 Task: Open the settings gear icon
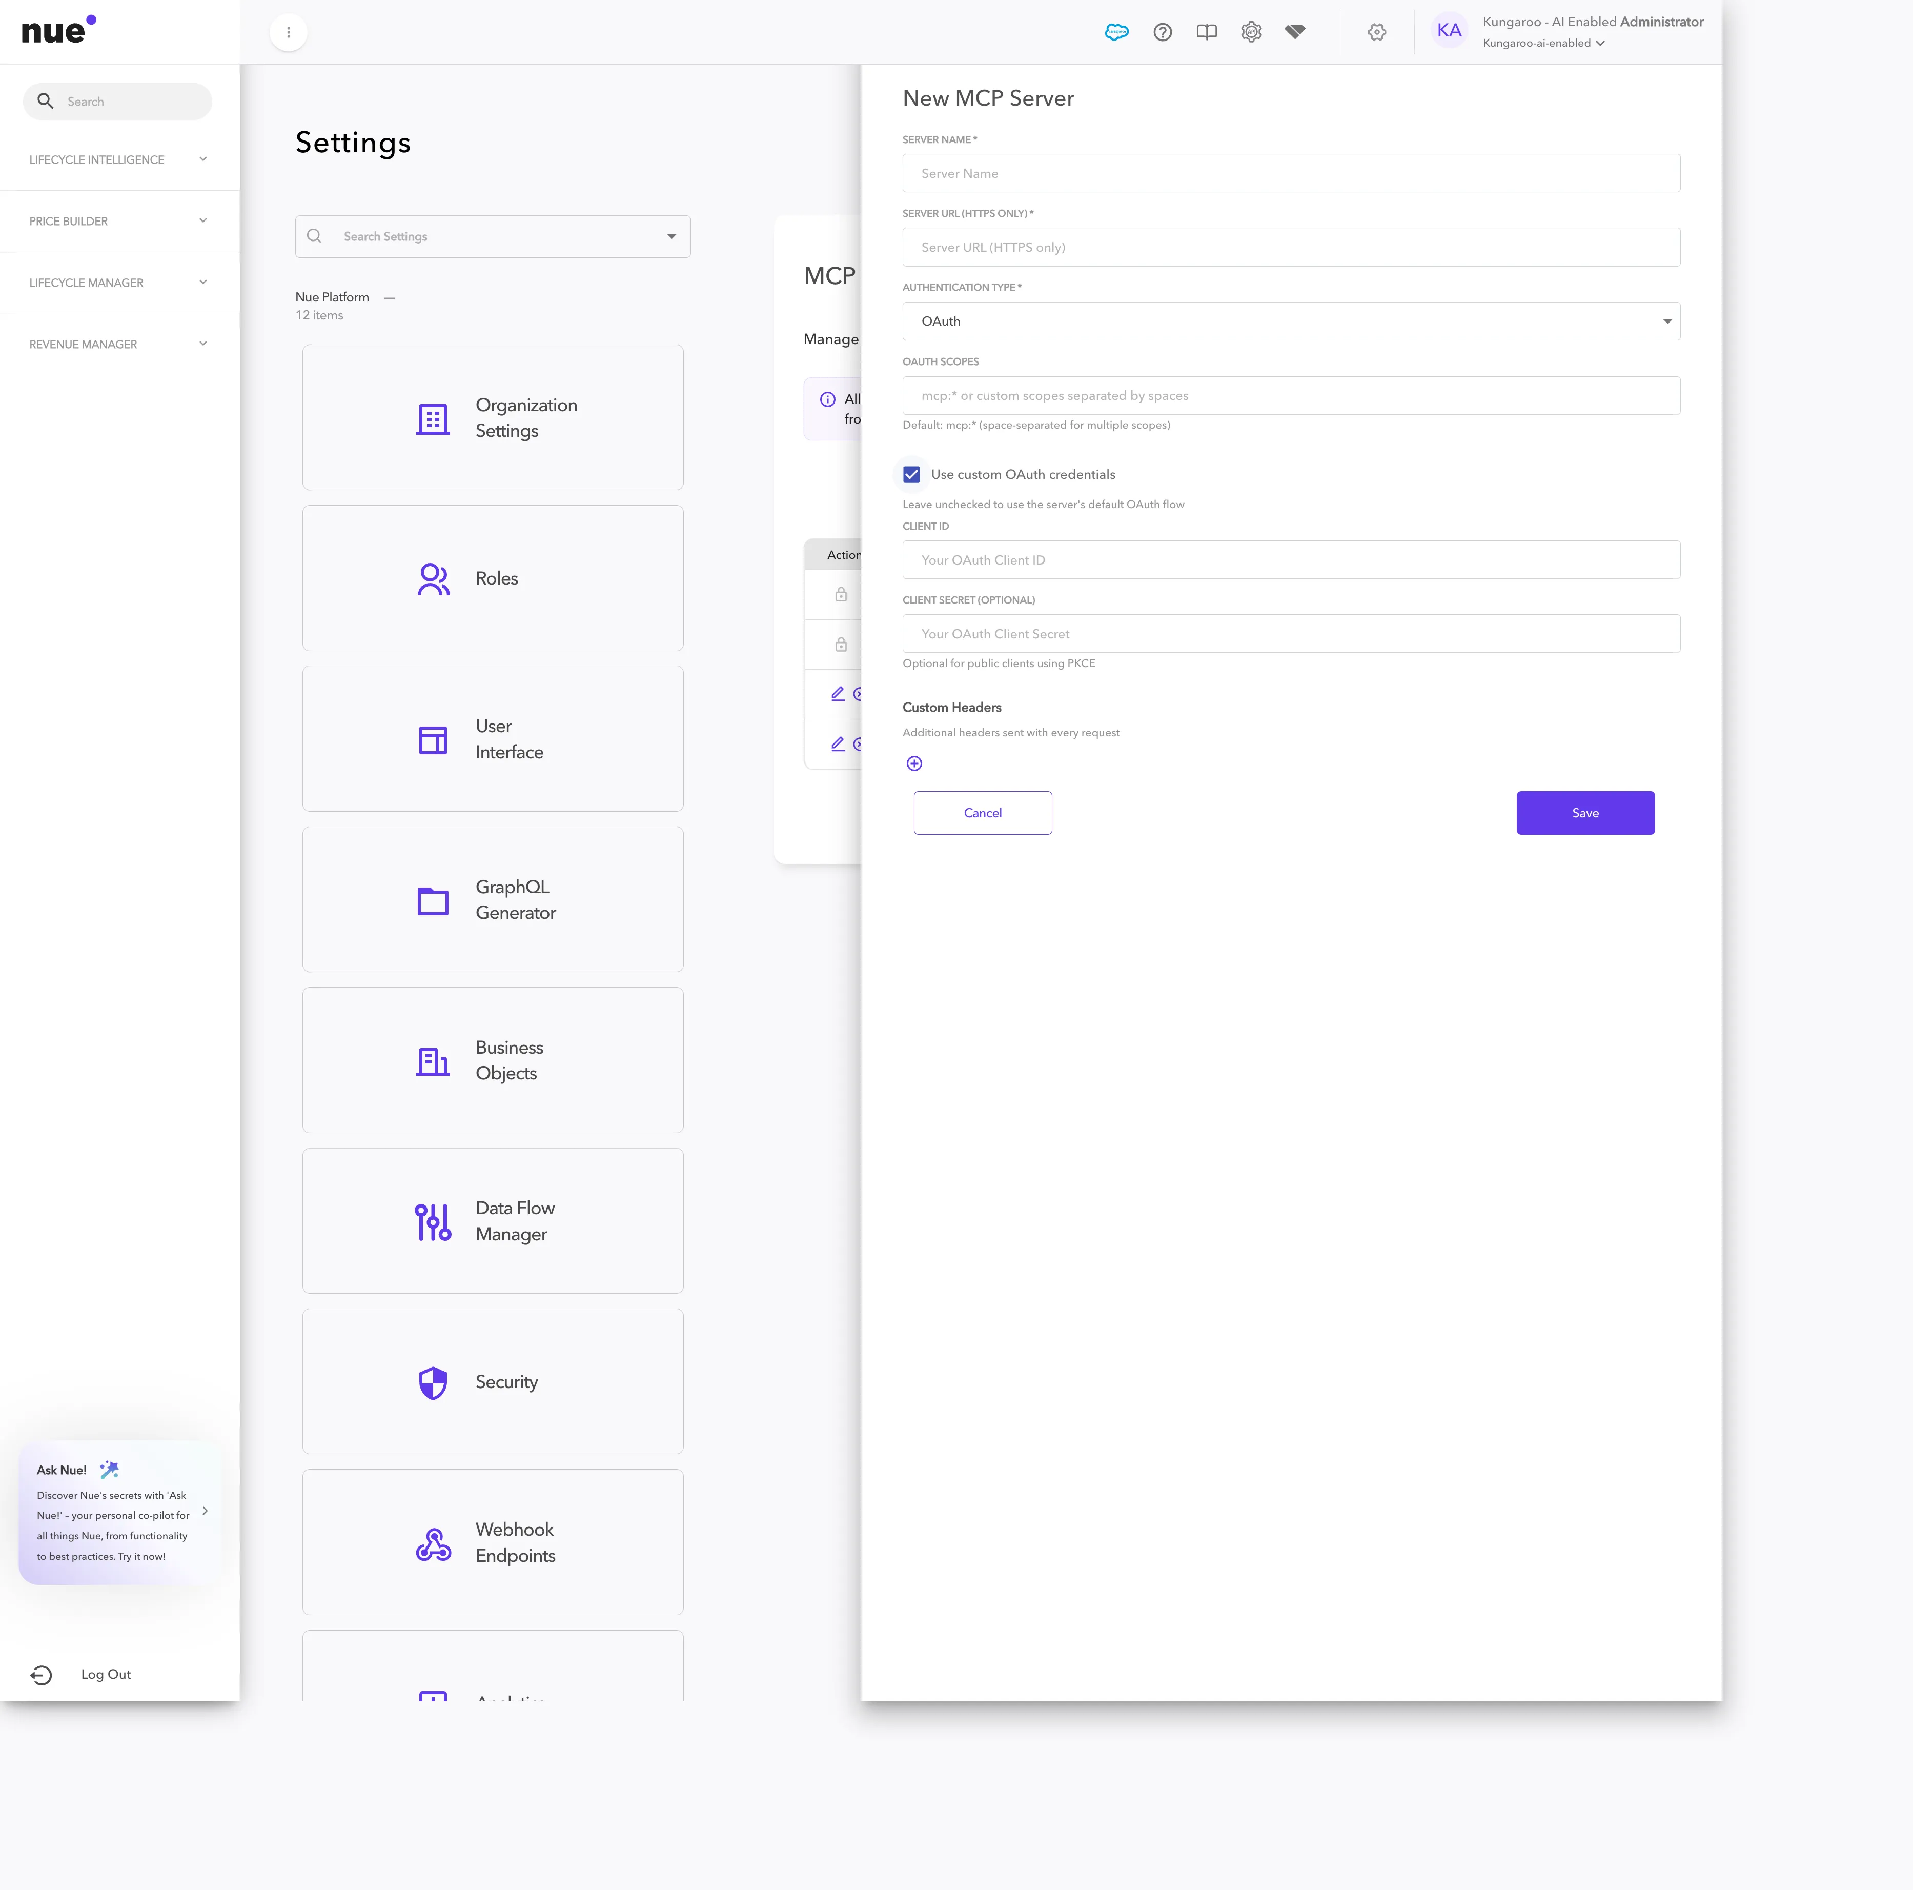tap(1376, 32)
